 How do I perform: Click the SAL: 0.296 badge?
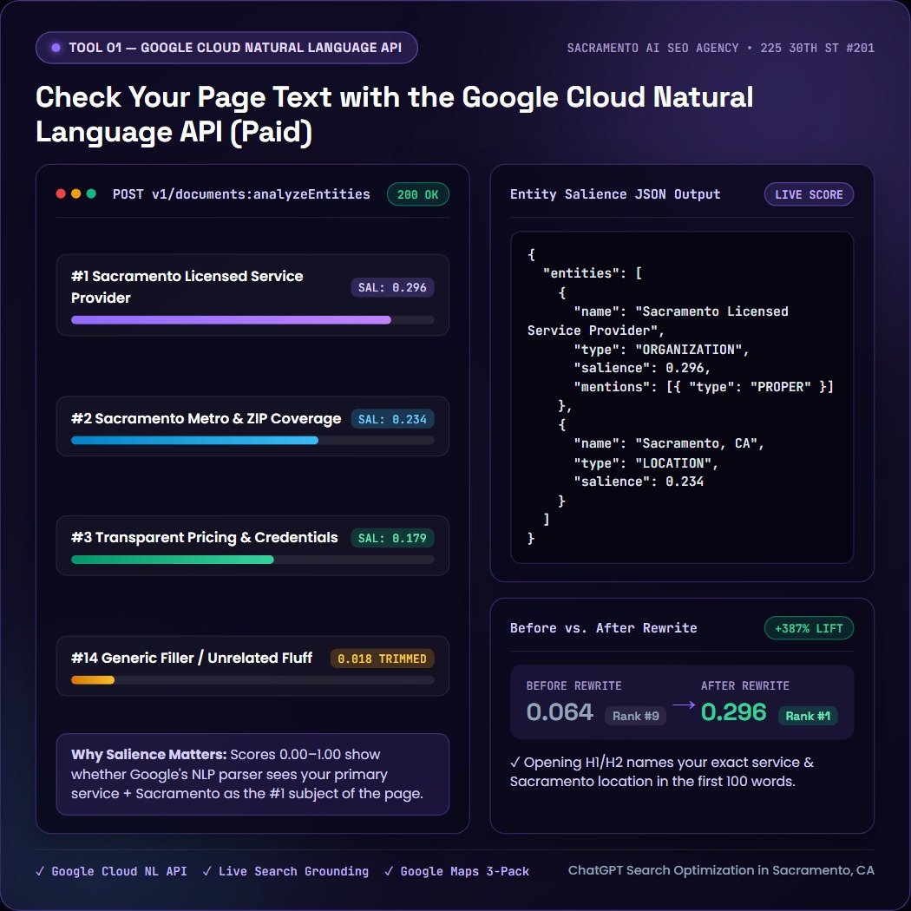click(x=392, y=287)
